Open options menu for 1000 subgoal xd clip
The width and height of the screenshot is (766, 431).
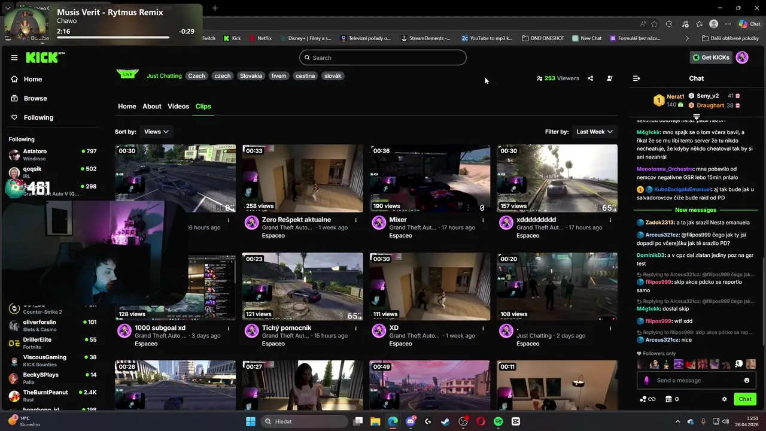point(229,329)
